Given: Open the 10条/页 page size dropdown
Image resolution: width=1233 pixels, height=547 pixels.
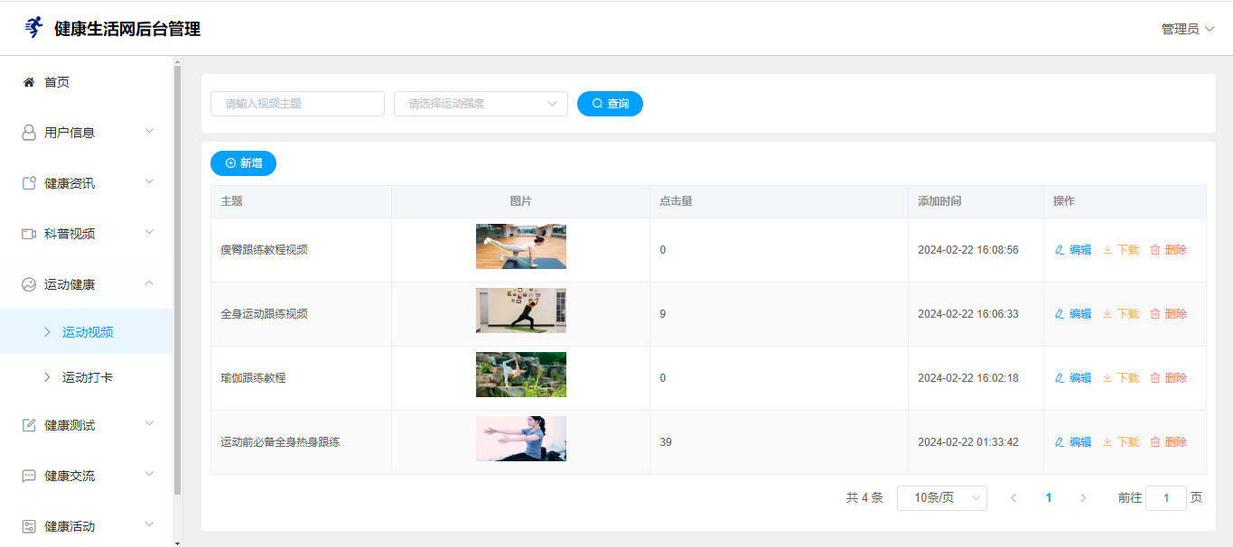Looking at the screenshot, I should (x=942, y=498).
